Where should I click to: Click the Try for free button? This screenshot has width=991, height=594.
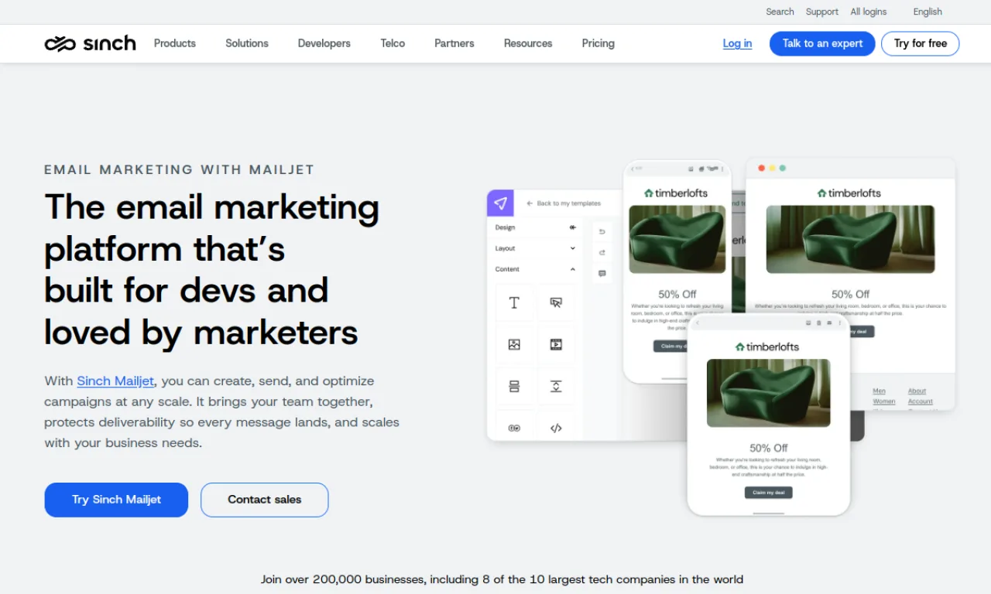tap(921, 43)
